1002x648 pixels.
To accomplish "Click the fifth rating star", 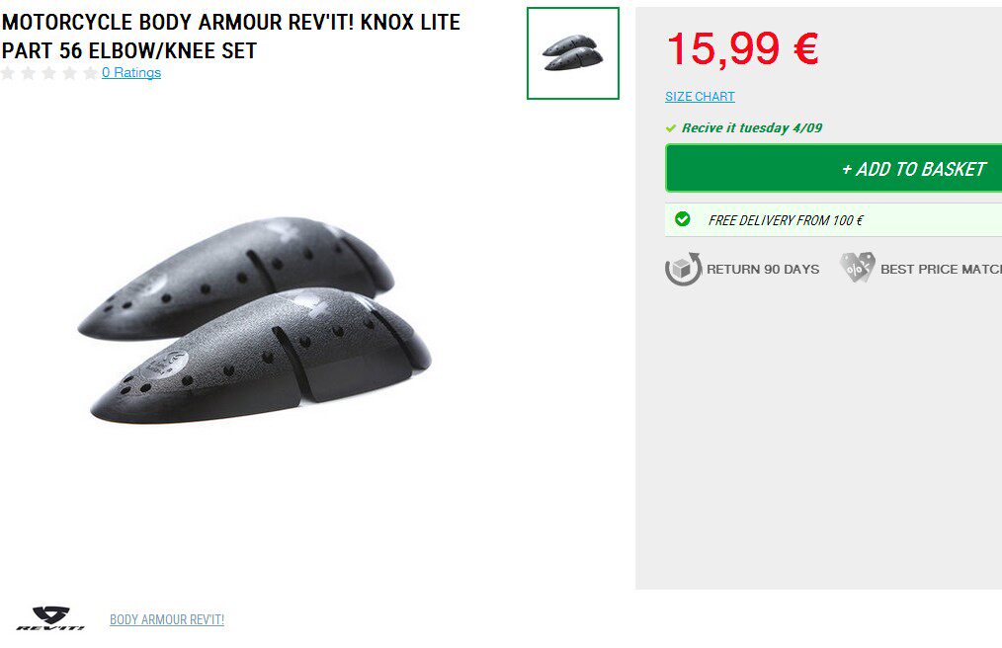I will (x=90, y=73).
